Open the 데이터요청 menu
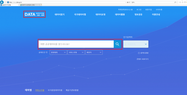Image resolution: width=187 pixels, height=95 pixels. coord(101,14)
